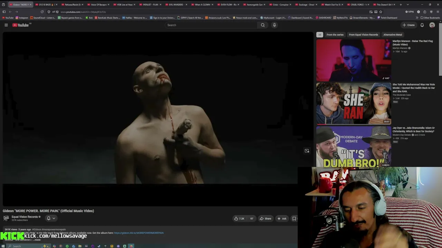The width and height of the screenshot is (442, 248).
Task: Click the browser address bar URL
Action: (x=83, y=12)
